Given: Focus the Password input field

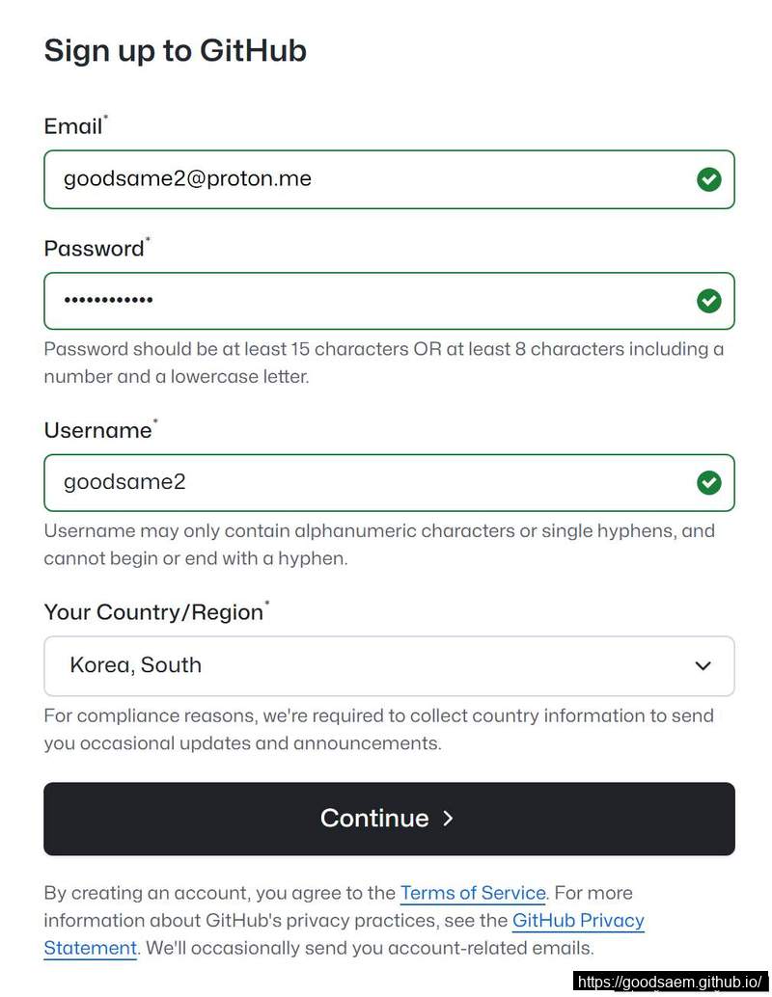Looking at the screenshot, I should (x=389, y=301).
